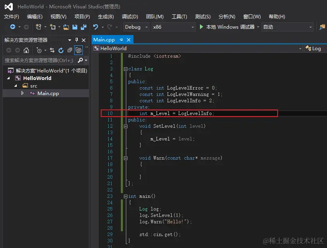
Task: Click the Sync with Active Document icon
Action: tap(52, 50)
